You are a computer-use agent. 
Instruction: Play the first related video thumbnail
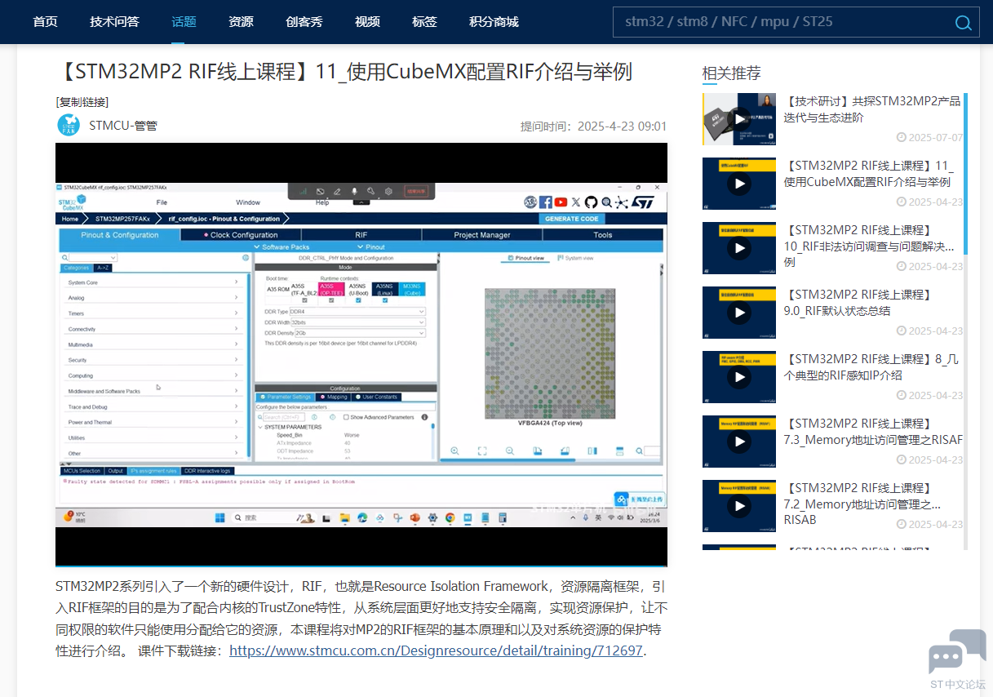click(x=738, y=118)
